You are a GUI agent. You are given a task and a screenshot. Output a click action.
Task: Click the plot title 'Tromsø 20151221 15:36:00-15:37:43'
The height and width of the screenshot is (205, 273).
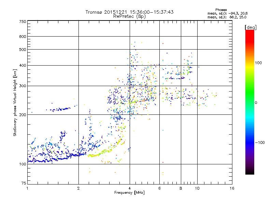coord(129,12)
